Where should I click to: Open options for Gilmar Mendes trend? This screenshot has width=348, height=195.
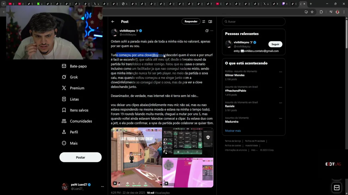coord(281,72)
